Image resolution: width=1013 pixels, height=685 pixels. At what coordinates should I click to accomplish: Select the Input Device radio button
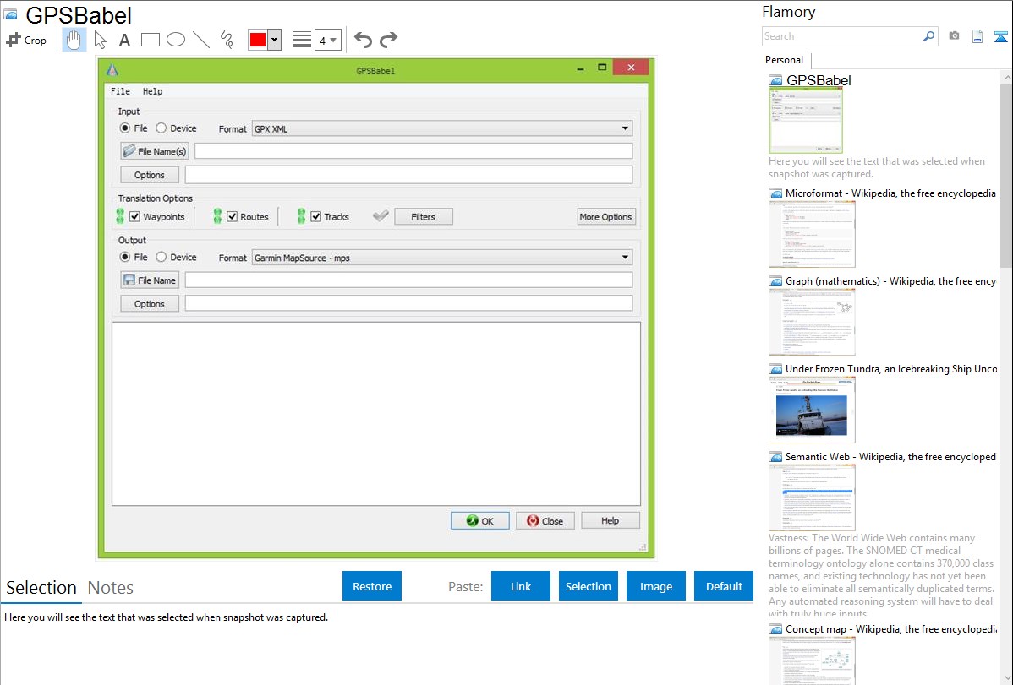click(x=161, y=128)
